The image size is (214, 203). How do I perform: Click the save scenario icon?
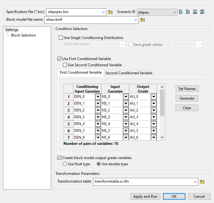195,12
